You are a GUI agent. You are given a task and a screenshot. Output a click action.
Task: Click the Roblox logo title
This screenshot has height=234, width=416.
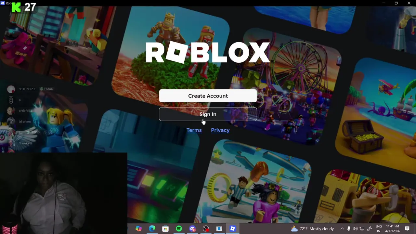click(208, 52)
